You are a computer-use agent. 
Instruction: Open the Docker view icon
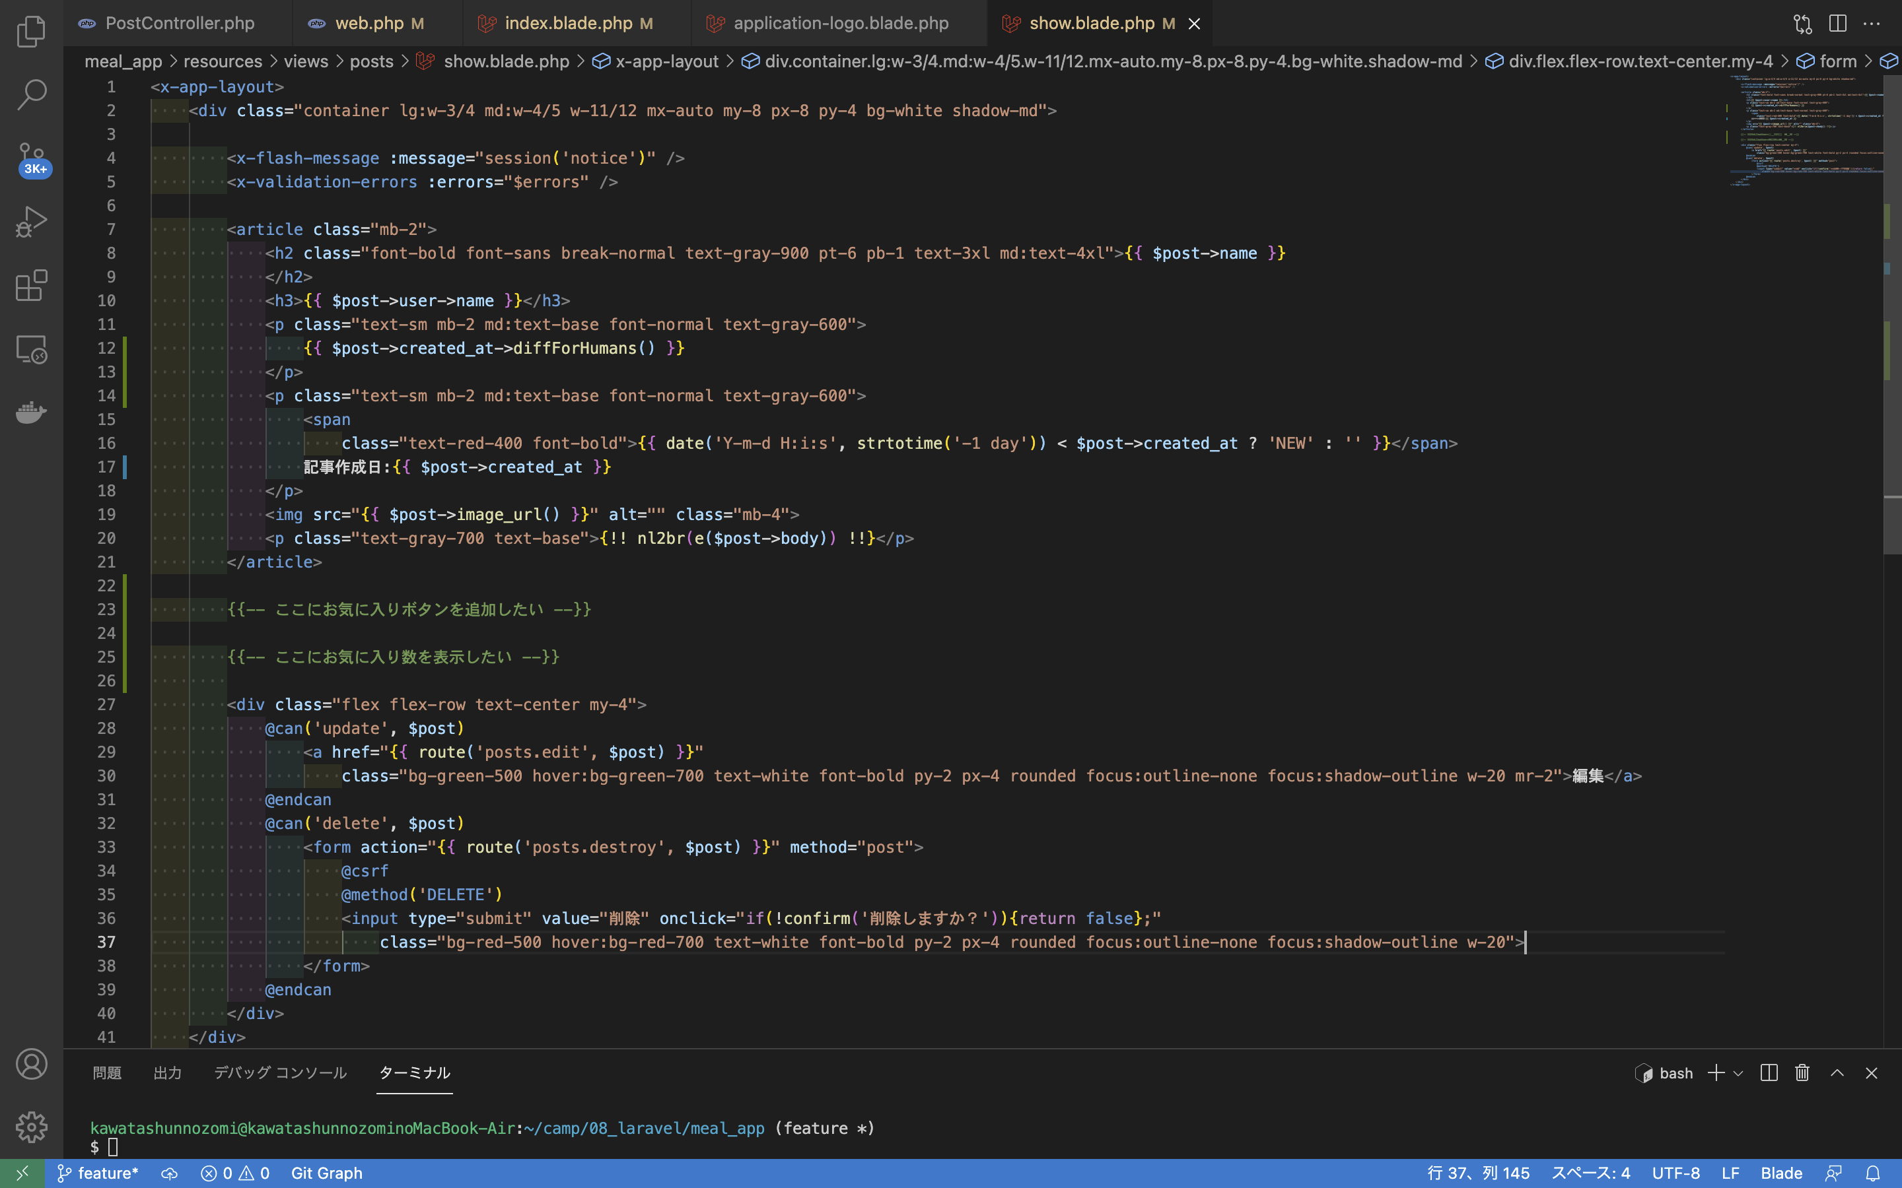click(x=32, y=412)
